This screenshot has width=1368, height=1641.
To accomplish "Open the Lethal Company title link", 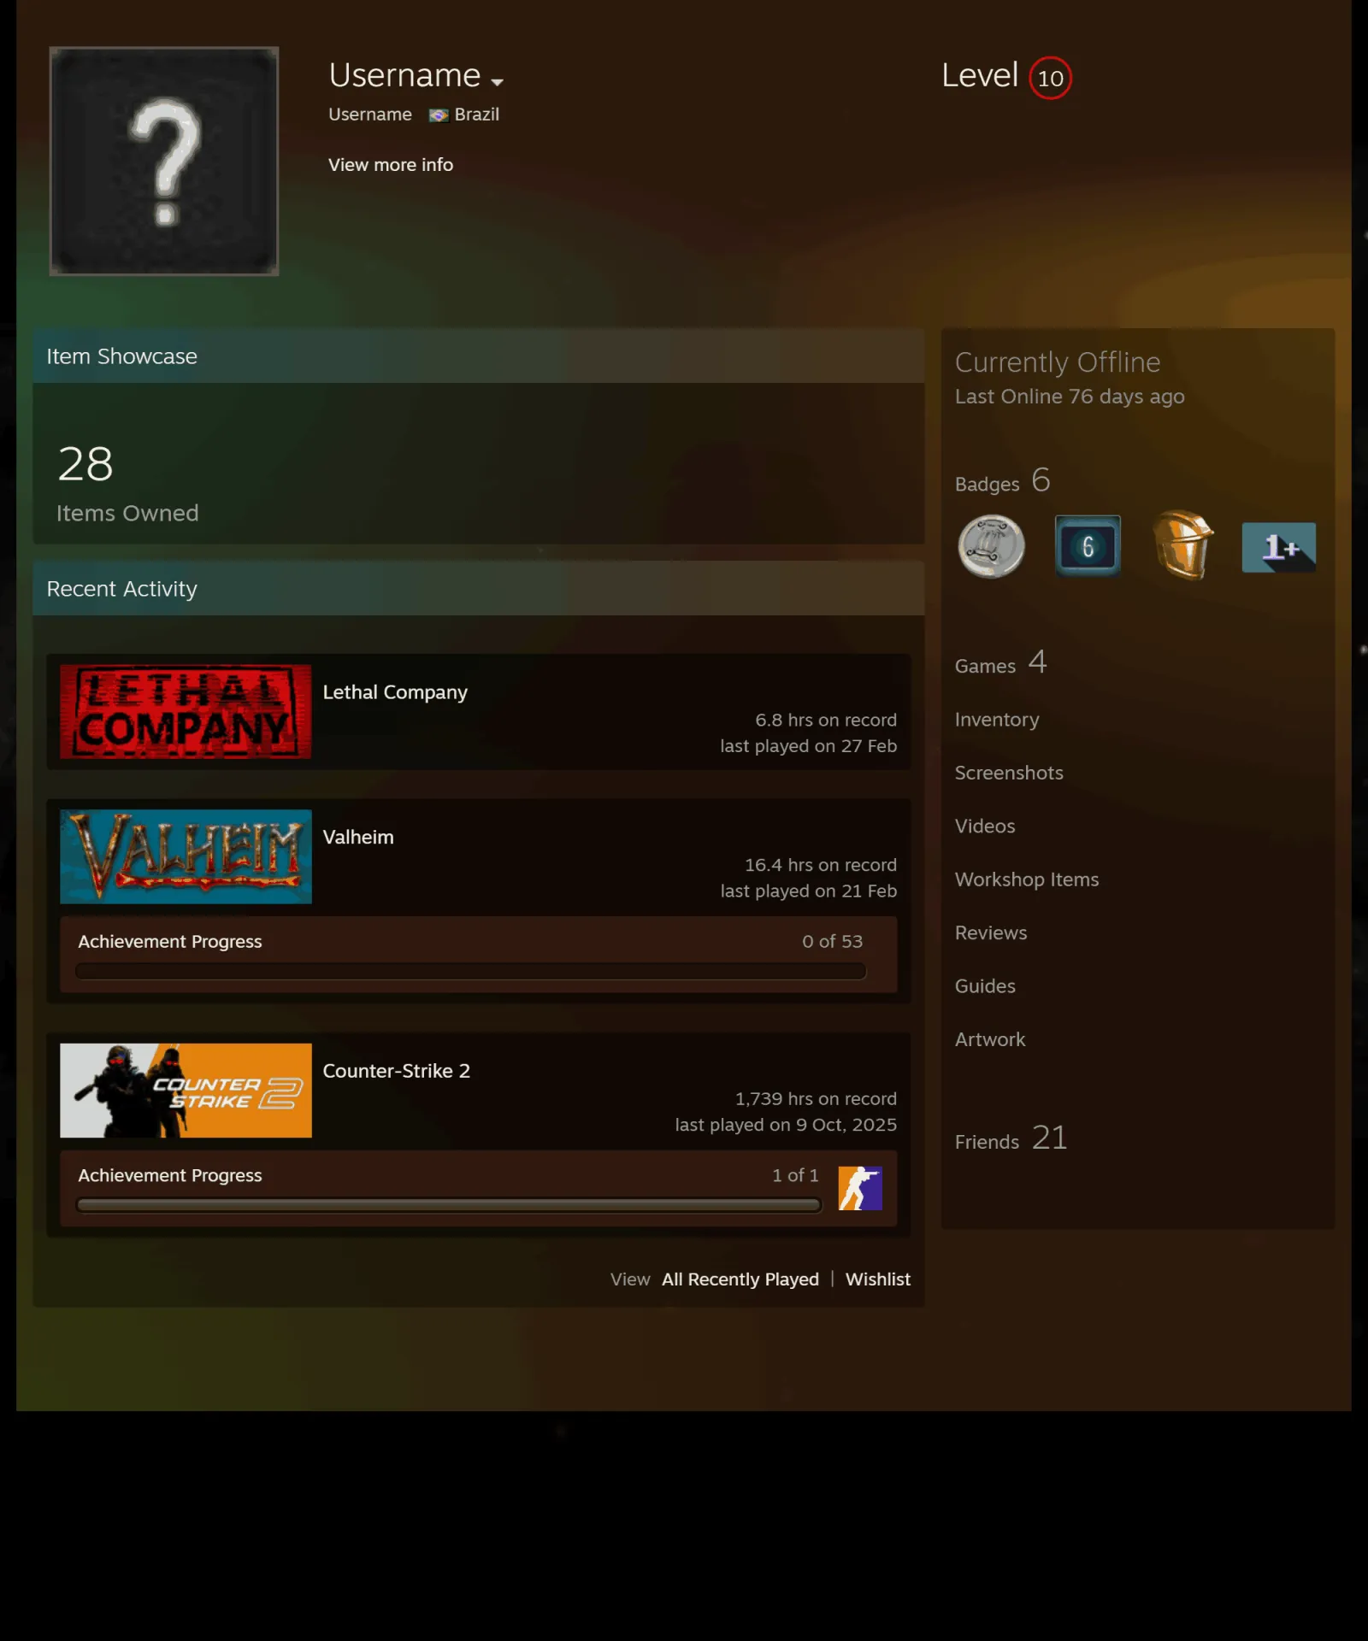I will pos(395,692).
